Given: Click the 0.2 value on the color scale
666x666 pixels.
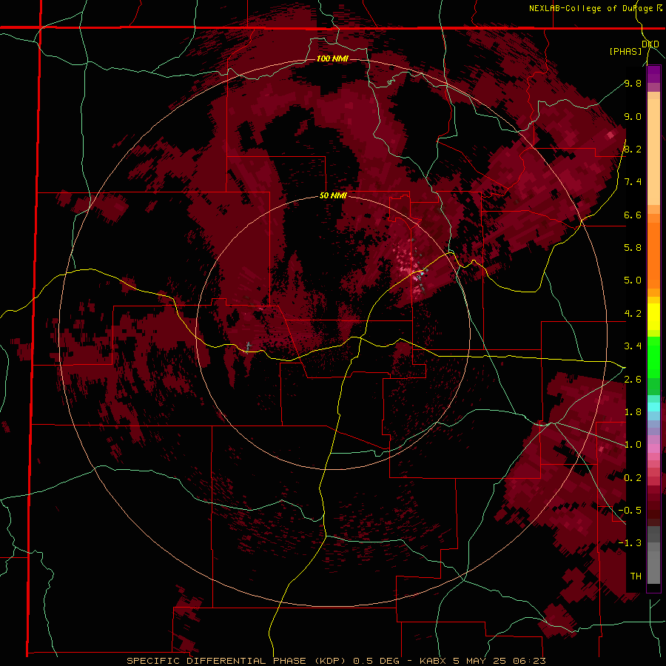Looking at the screenshot, I should tap(633, 478).
